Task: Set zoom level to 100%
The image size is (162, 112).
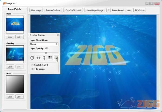Action: pyautogui.click(x=129, y=10)
